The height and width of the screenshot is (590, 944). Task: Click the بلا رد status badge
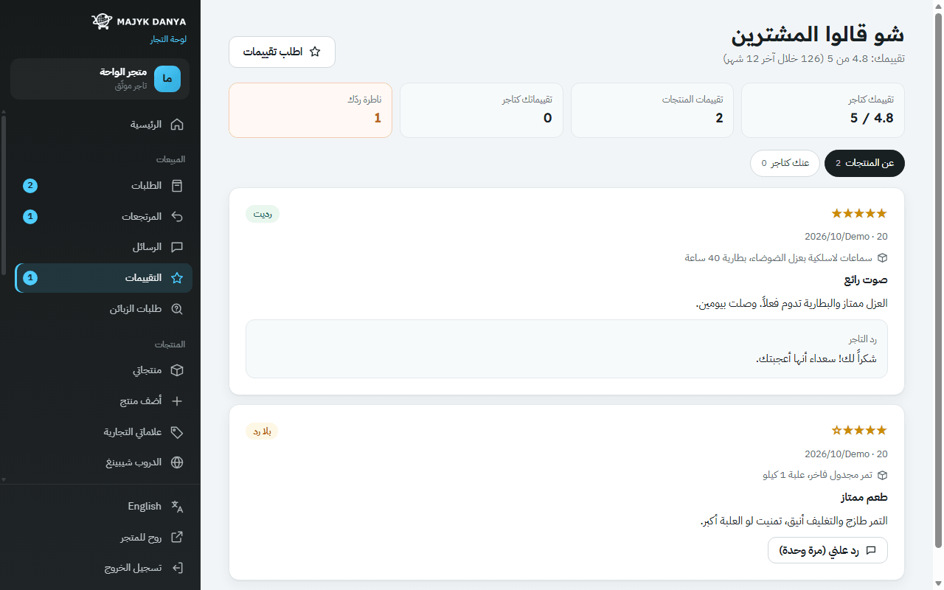click(262, 431)
